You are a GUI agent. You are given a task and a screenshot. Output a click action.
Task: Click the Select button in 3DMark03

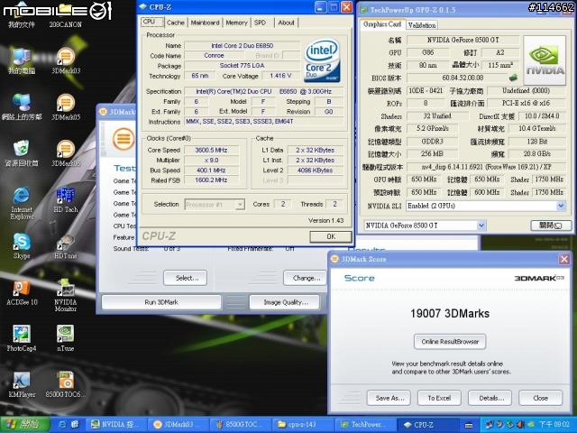pos(185,278)
